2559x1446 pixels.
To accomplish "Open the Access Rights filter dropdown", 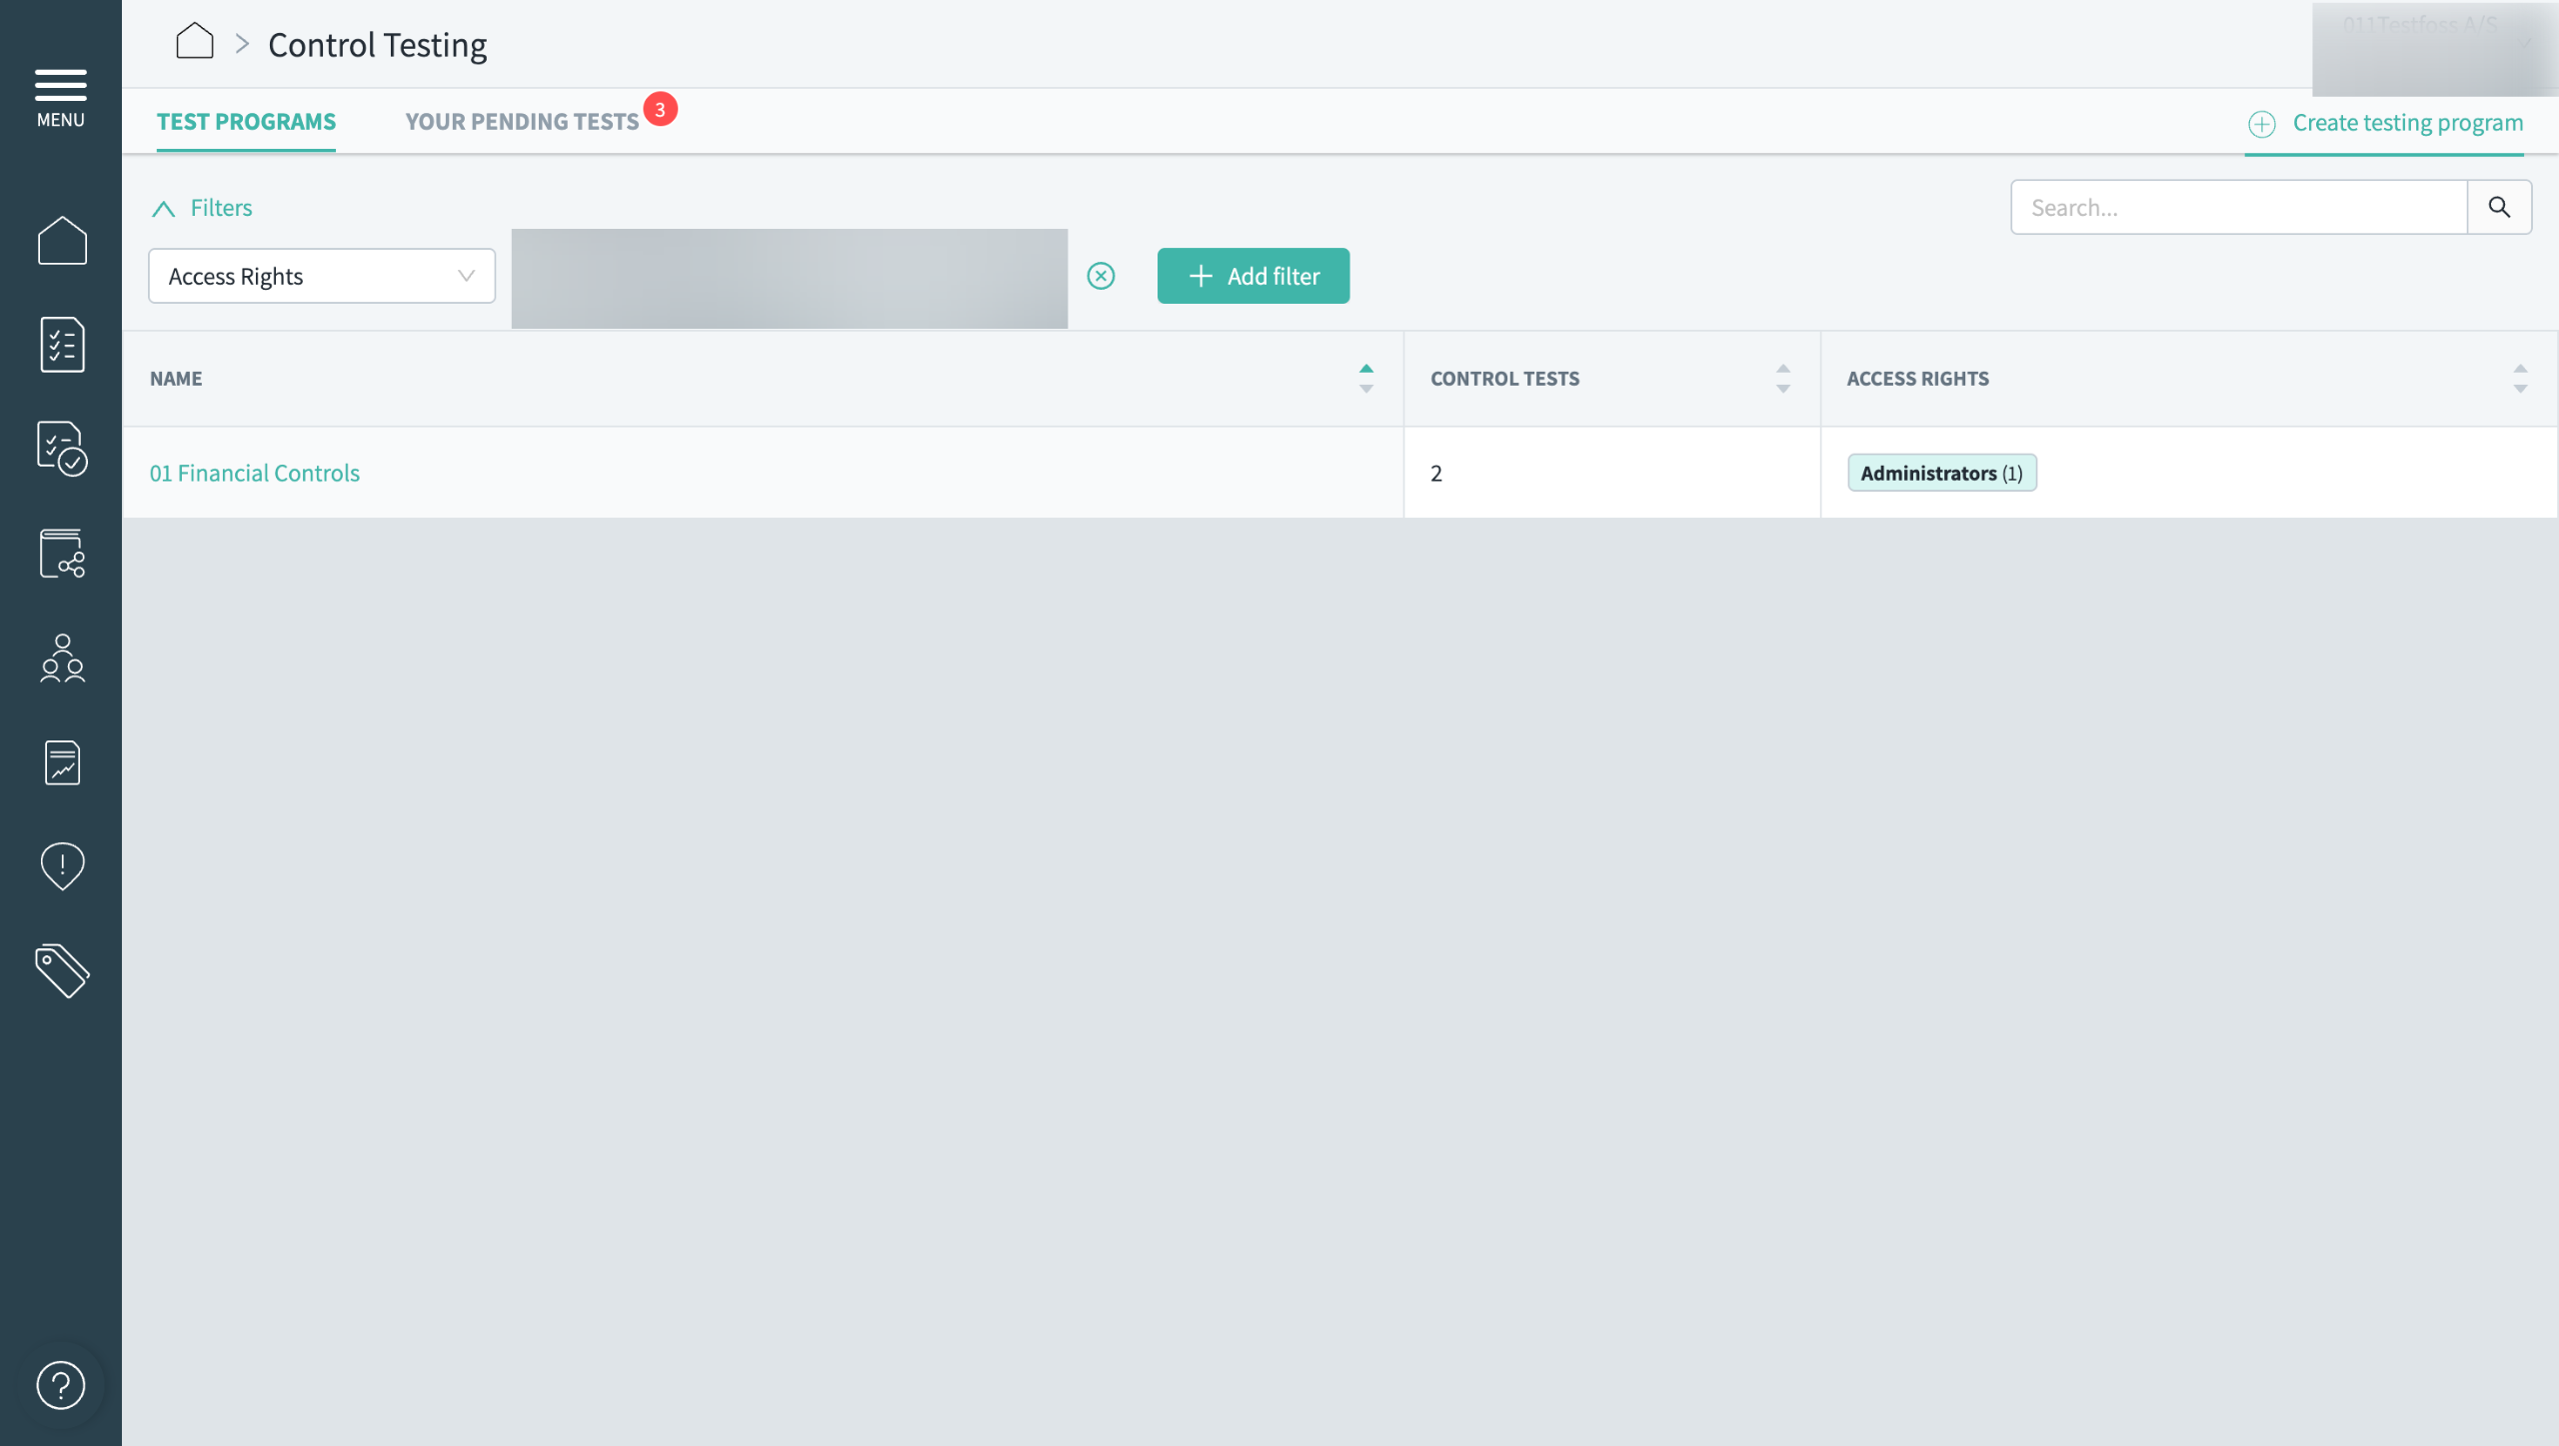I will tap(321, 276).
